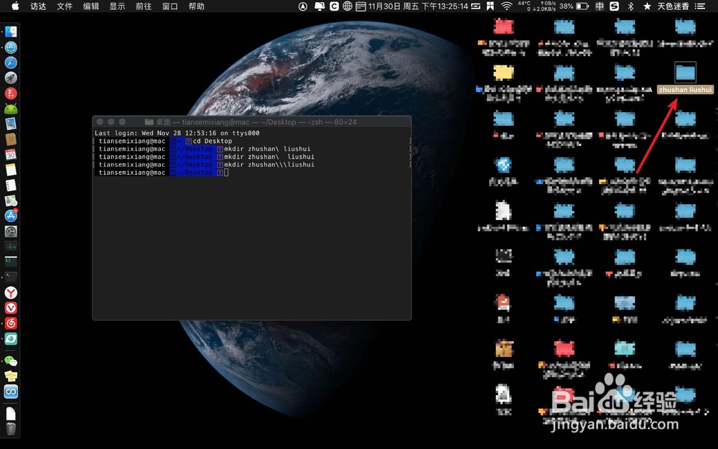Click the globe icon in menu bar
This screenshot has height=449, width=718.
(348, 6)
